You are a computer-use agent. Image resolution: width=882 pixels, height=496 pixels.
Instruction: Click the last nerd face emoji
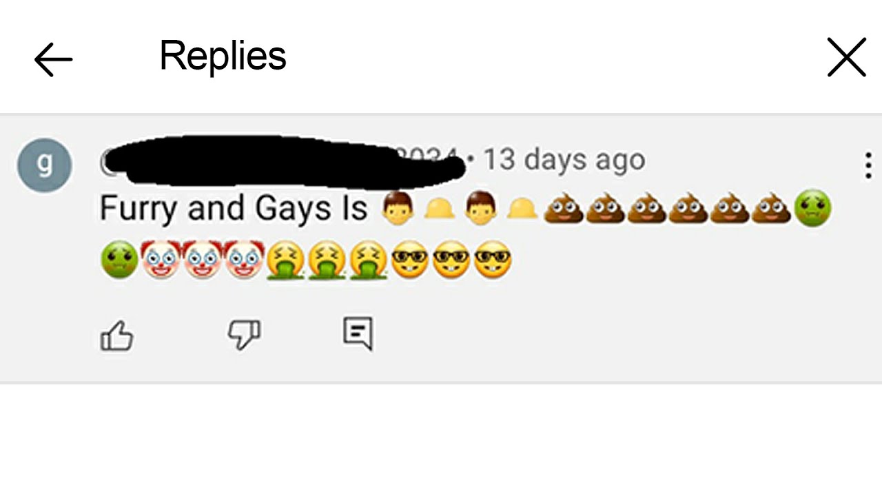click(x=493, y=262)
